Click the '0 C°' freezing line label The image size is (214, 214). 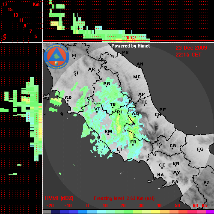tap(131, 38)
